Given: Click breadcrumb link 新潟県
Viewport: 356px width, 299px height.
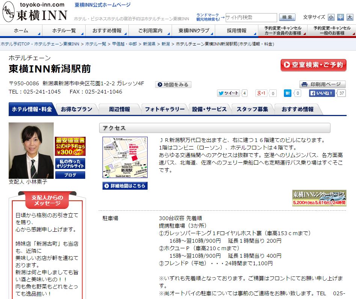Looking at the screenshot, I should (149, 44).
